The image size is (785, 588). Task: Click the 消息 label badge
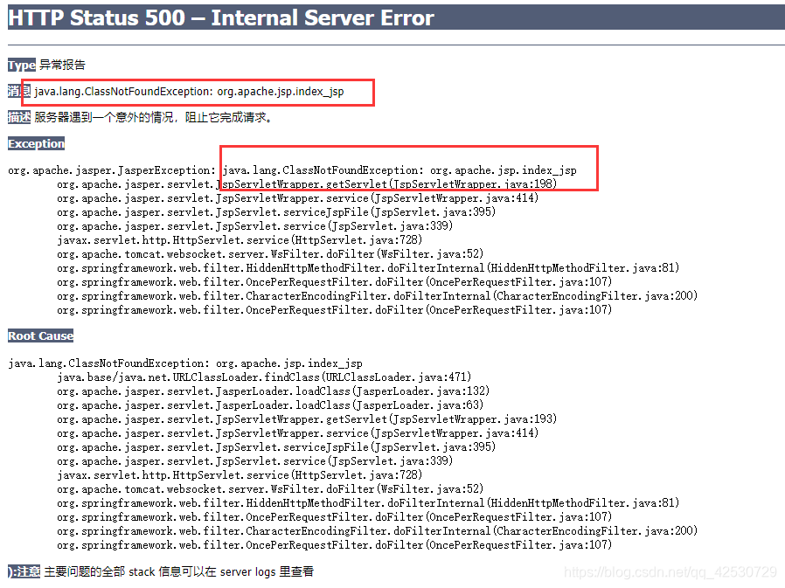coord(21,91)
